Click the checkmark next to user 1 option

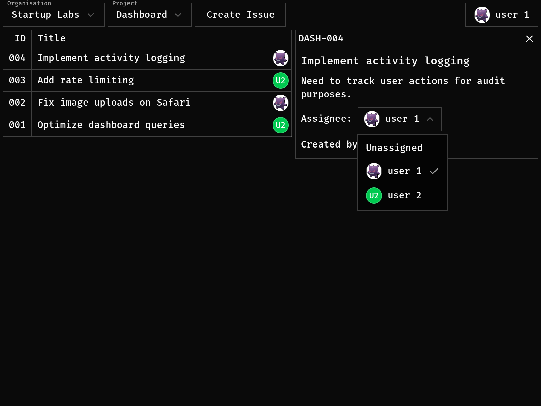(434, 171)
